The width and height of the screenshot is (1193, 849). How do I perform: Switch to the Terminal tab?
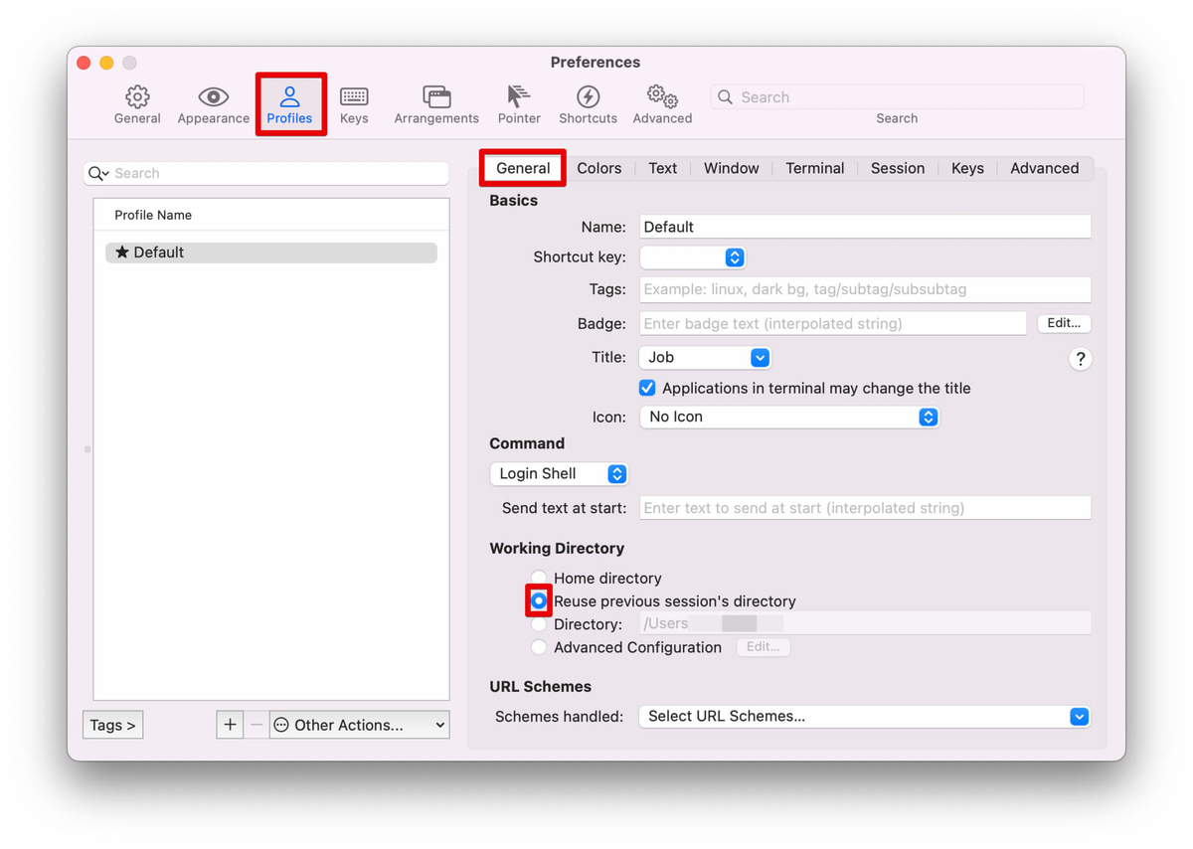814,168
